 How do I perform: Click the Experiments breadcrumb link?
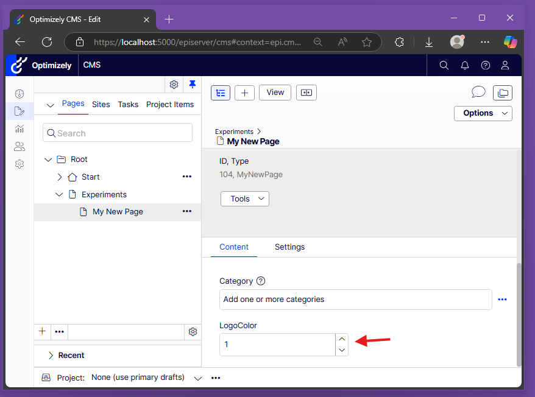(234, 132)
